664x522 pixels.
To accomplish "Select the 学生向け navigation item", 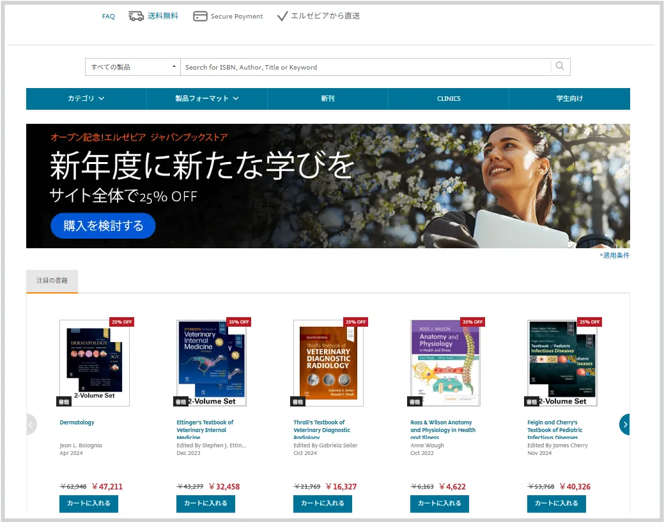I will [x=569, y=99].
